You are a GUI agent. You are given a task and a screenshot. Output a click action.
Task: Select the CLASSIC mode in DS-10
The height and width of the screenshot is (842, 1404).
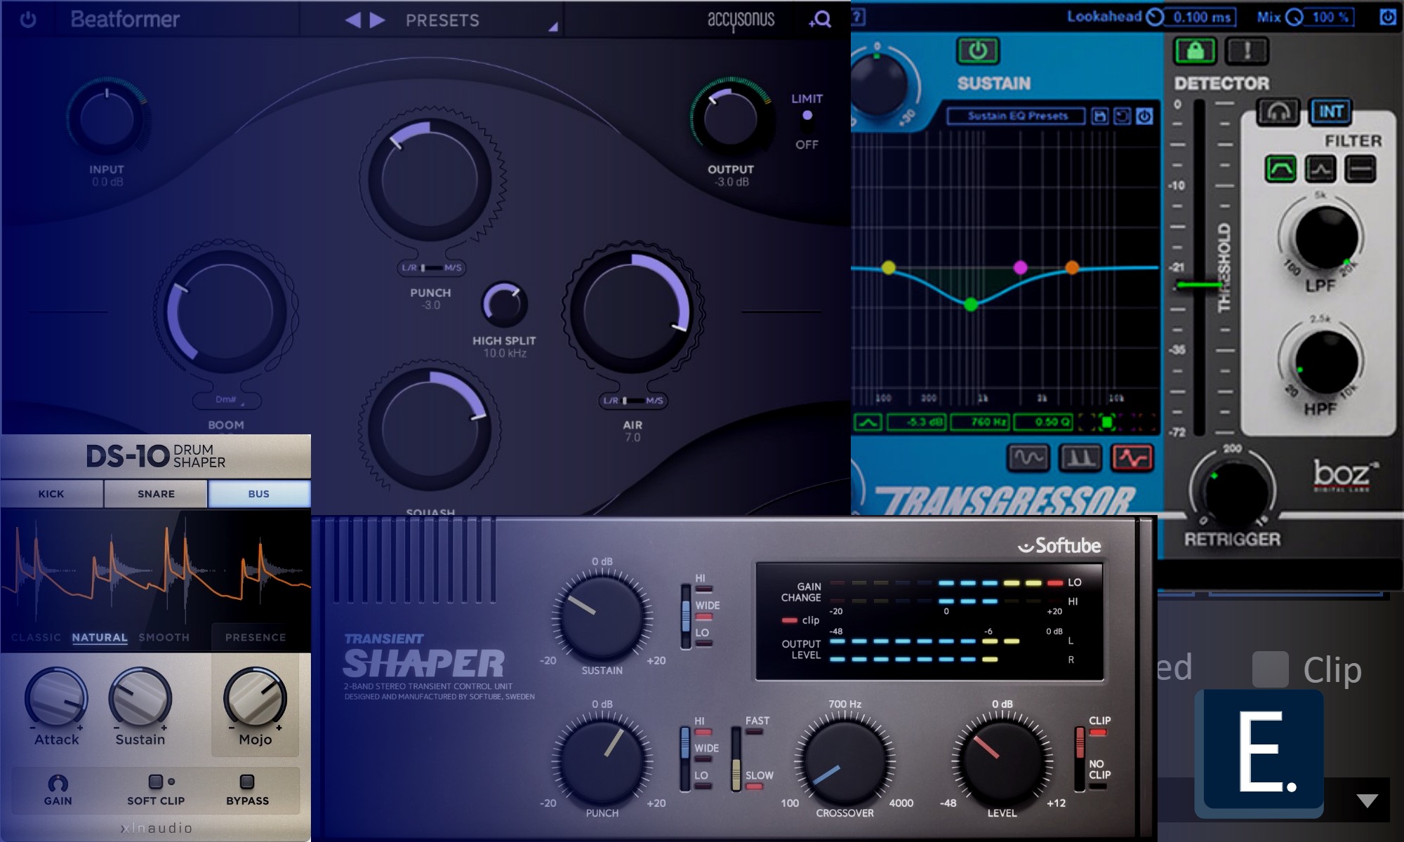click(x=36, y=638)
